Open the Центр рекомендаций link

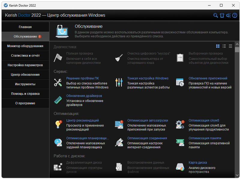[82, 120]
